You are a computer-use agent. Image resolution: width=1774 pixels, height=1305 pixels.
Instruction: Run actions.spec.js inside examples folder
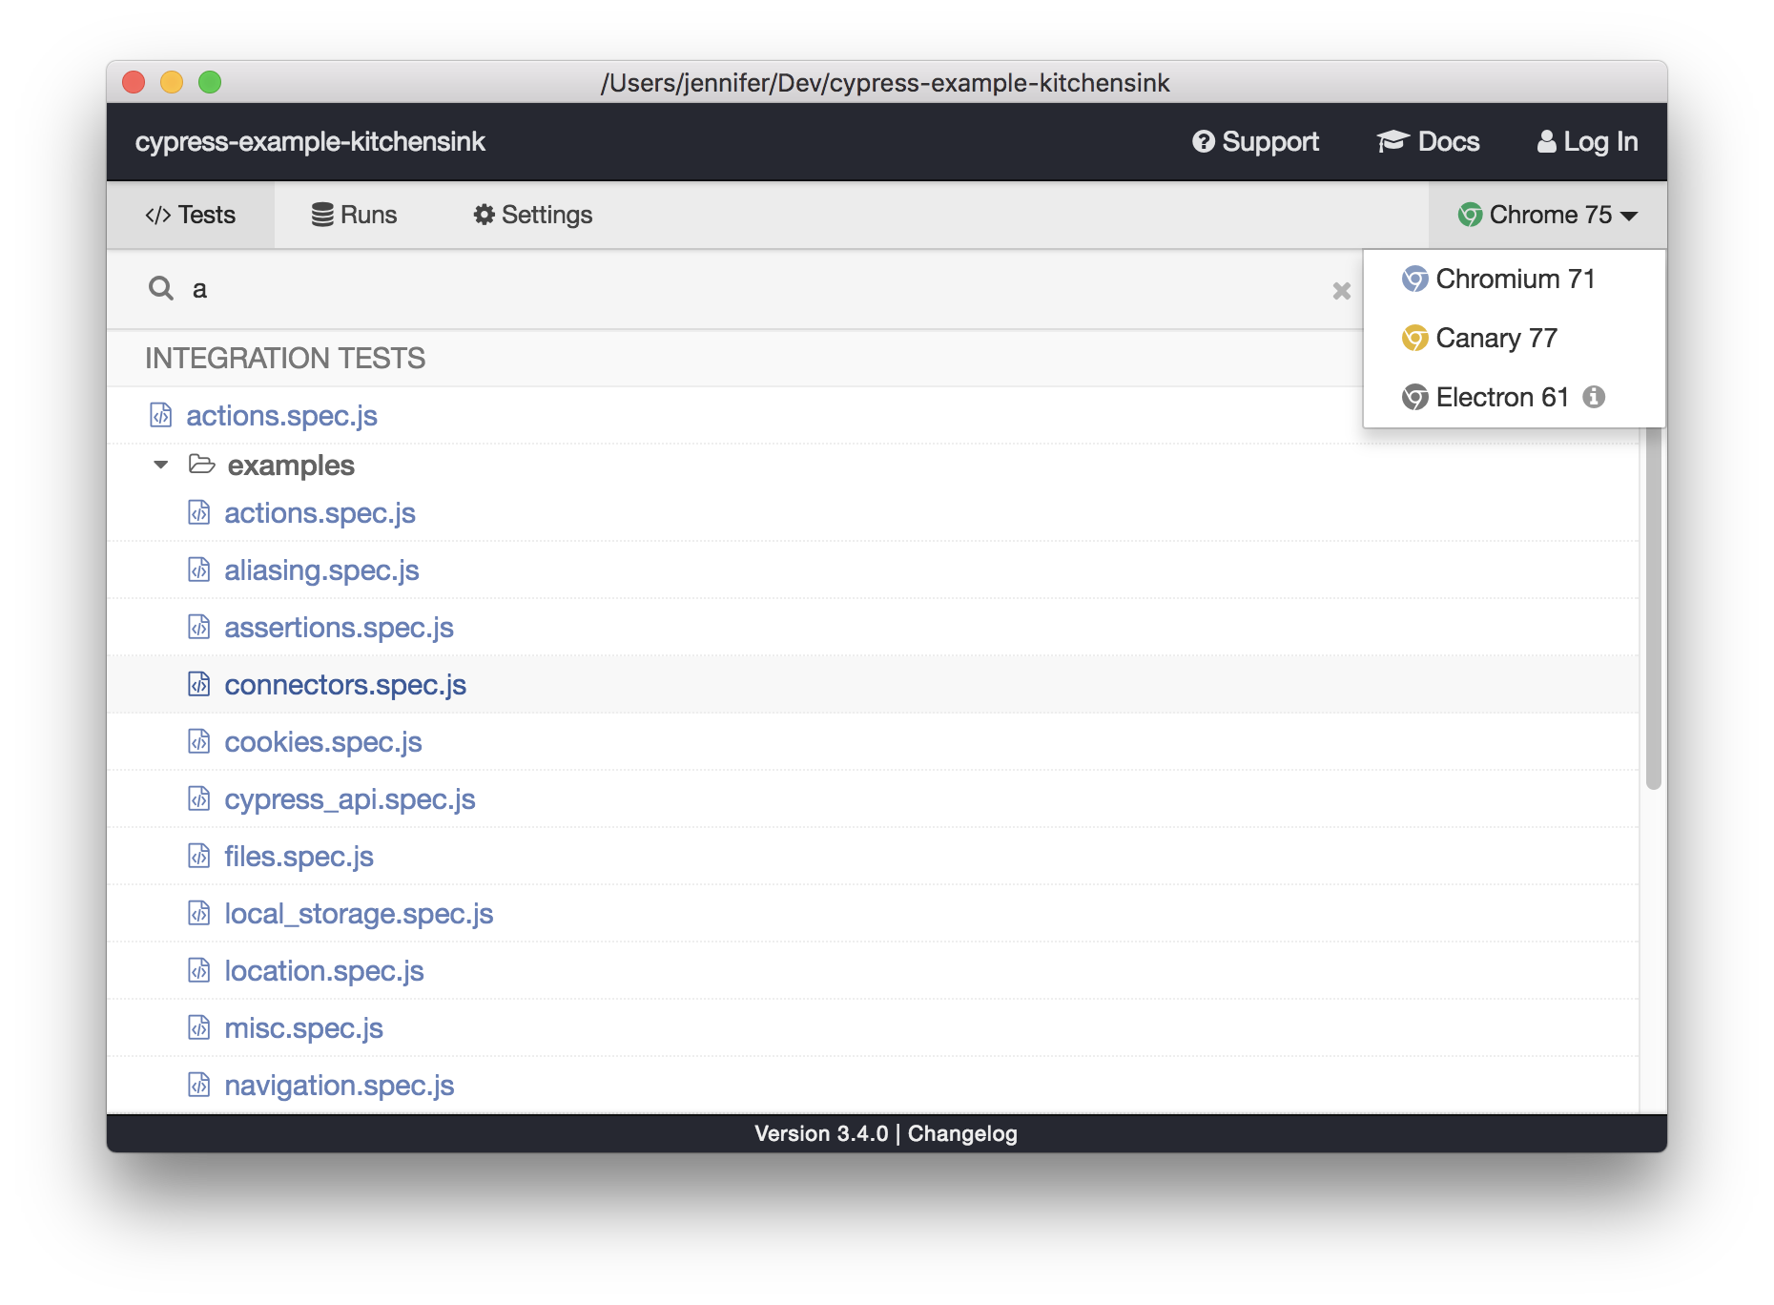click(320, 513)
